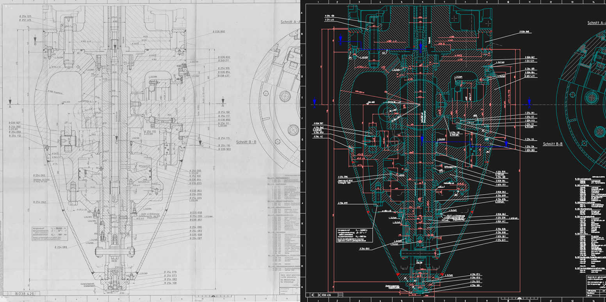Click blue section arrow A left of CAD drawing

click(314, 102)
